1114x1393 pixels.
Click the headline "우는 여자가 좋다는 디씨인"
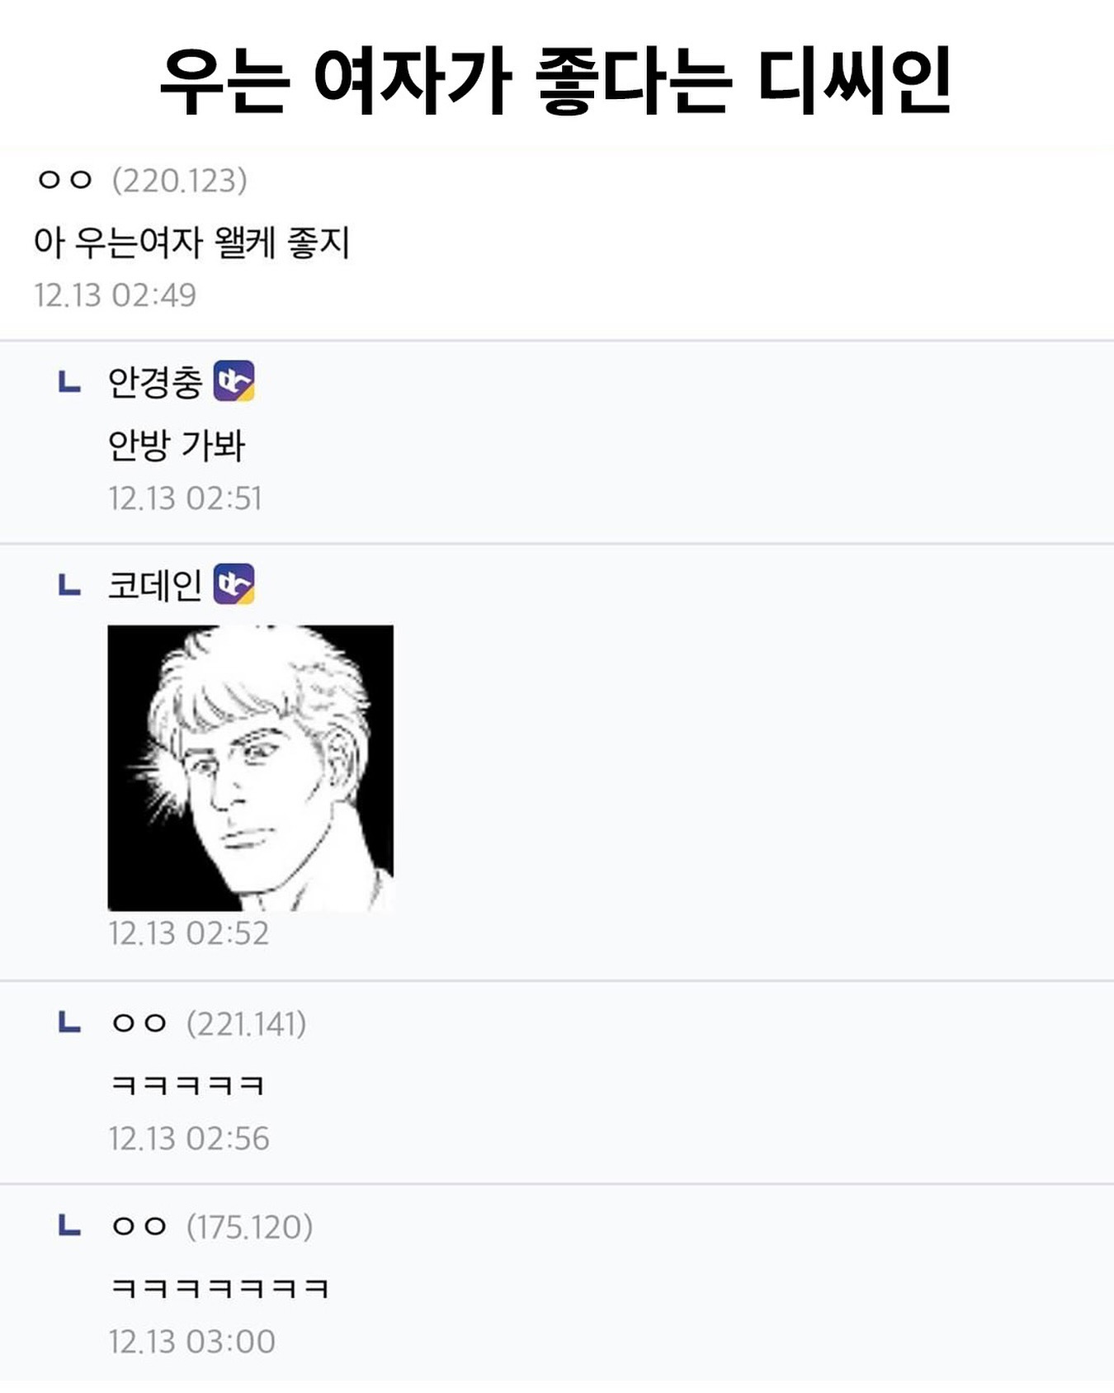556,81
